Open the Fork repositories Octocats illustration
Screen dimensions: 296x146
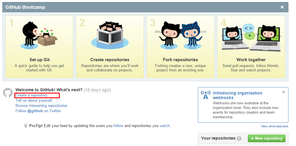coord(181,35)
